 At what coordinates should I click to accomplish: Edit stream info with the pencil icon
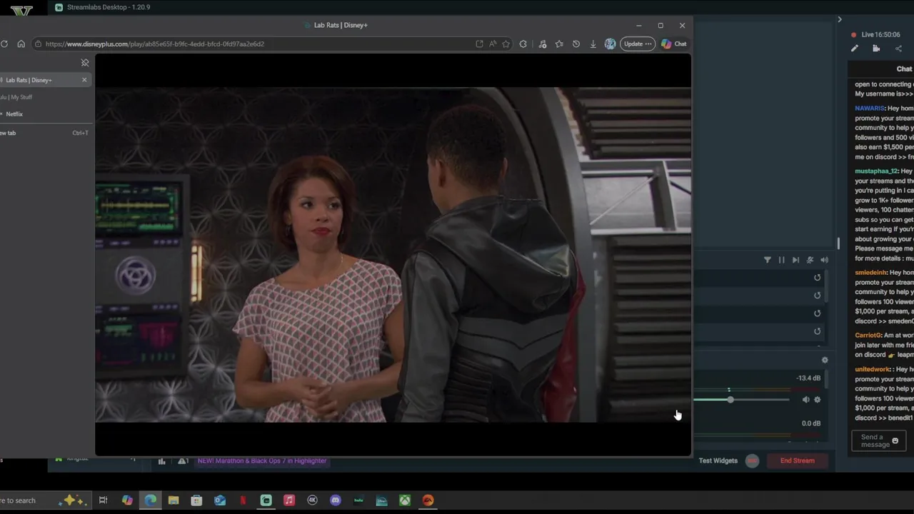[x=855, y=49]
